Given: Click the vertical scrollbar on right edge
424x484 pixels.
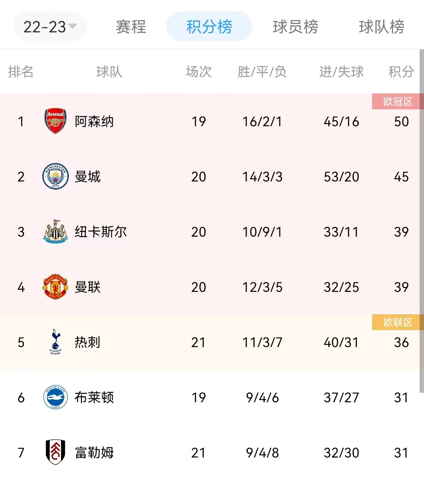Looking at the screenshot, I should pos(422,221).
